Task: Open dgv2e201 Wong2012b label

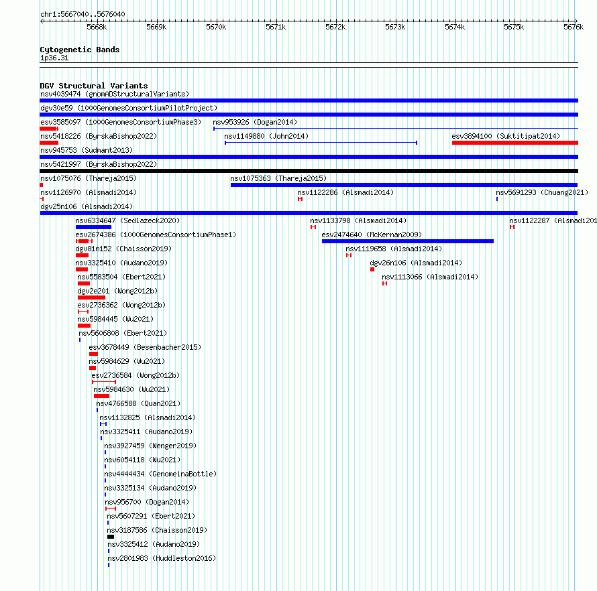Action: point(117,291)
